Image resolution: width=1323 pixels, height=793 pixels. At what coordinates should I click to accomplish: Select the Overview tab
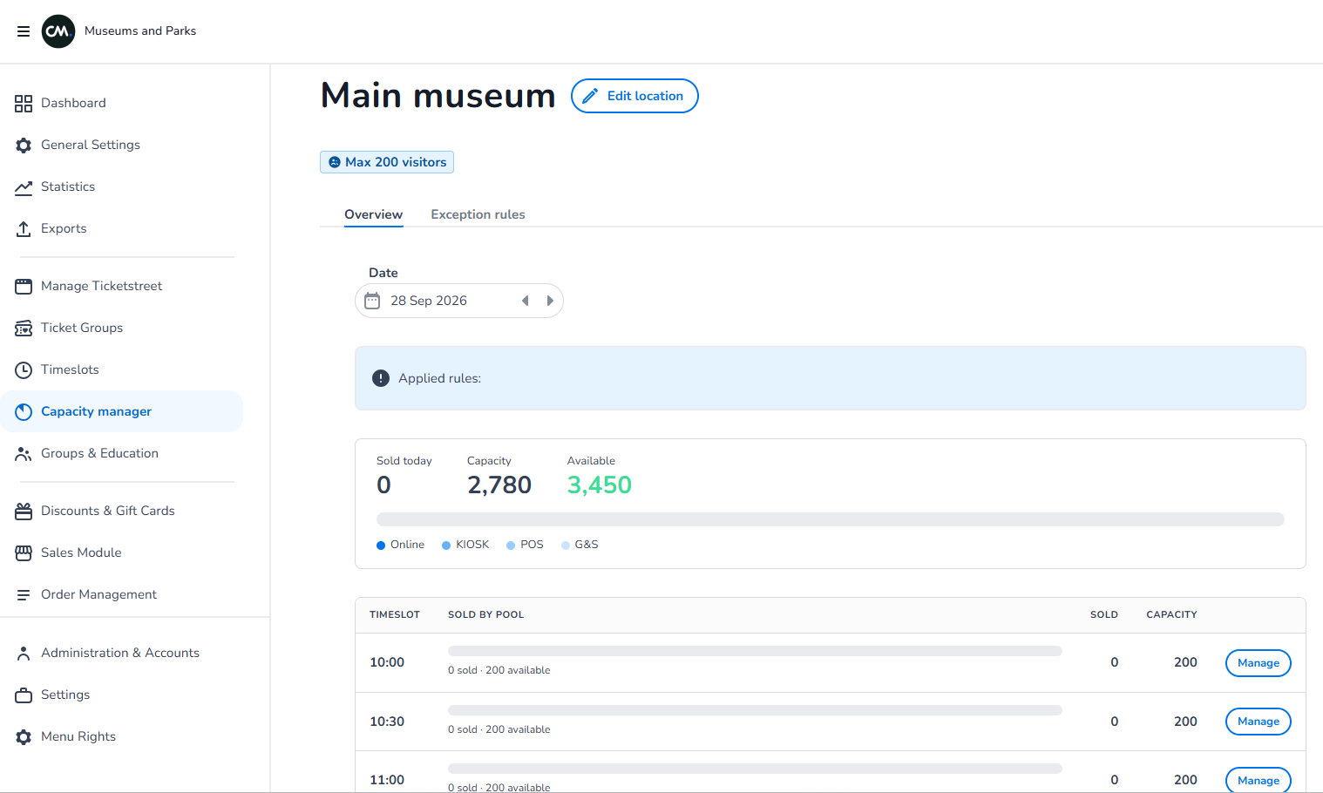click(373, 214)
